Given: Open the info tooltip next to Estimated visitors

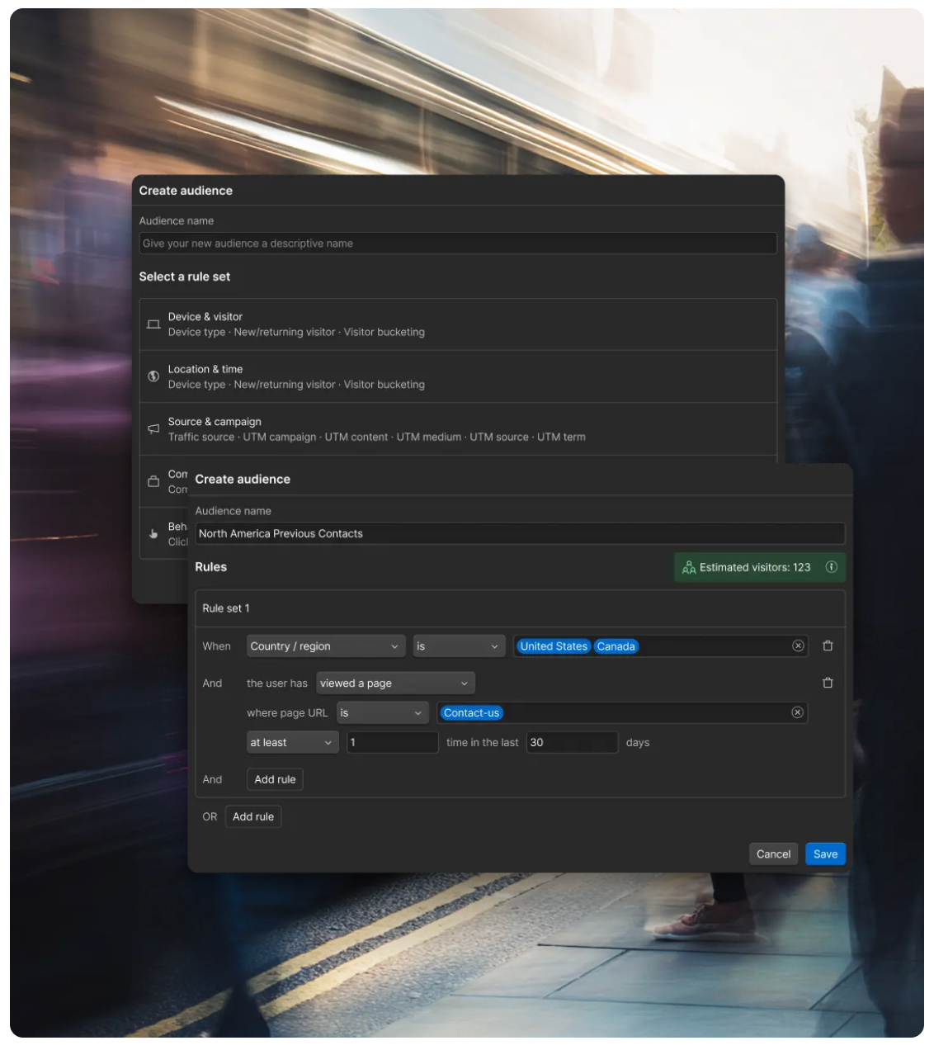Looking at the screenshot, I should [829, 567].
